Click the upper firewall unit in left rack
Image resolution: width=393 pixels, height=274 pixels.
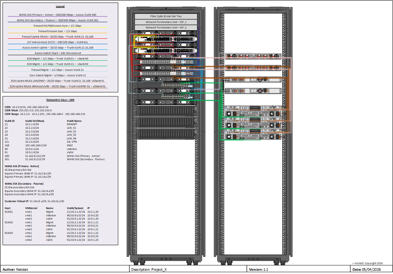pyautogui.click(x=166, y=39)
